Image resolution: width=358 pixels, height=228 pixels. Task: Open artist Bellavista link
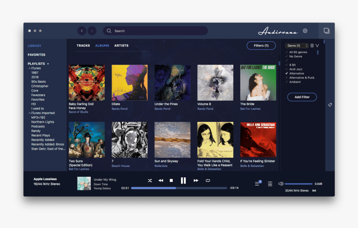pos(161,166)
